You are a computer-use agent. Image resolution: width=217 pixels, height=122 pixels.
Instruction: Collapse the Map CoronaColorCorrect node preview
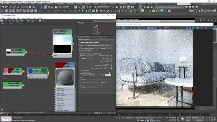70,31
